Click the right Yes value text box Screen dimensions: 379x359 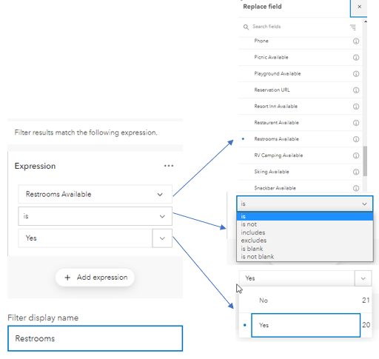pos(297,278)
